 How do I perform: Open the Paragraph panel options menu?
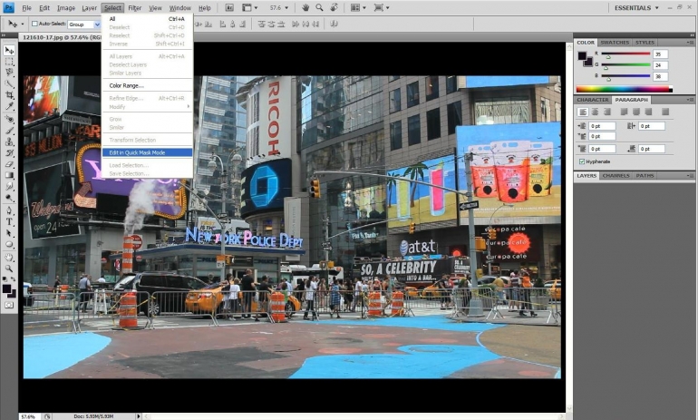[x=690, y=100]
